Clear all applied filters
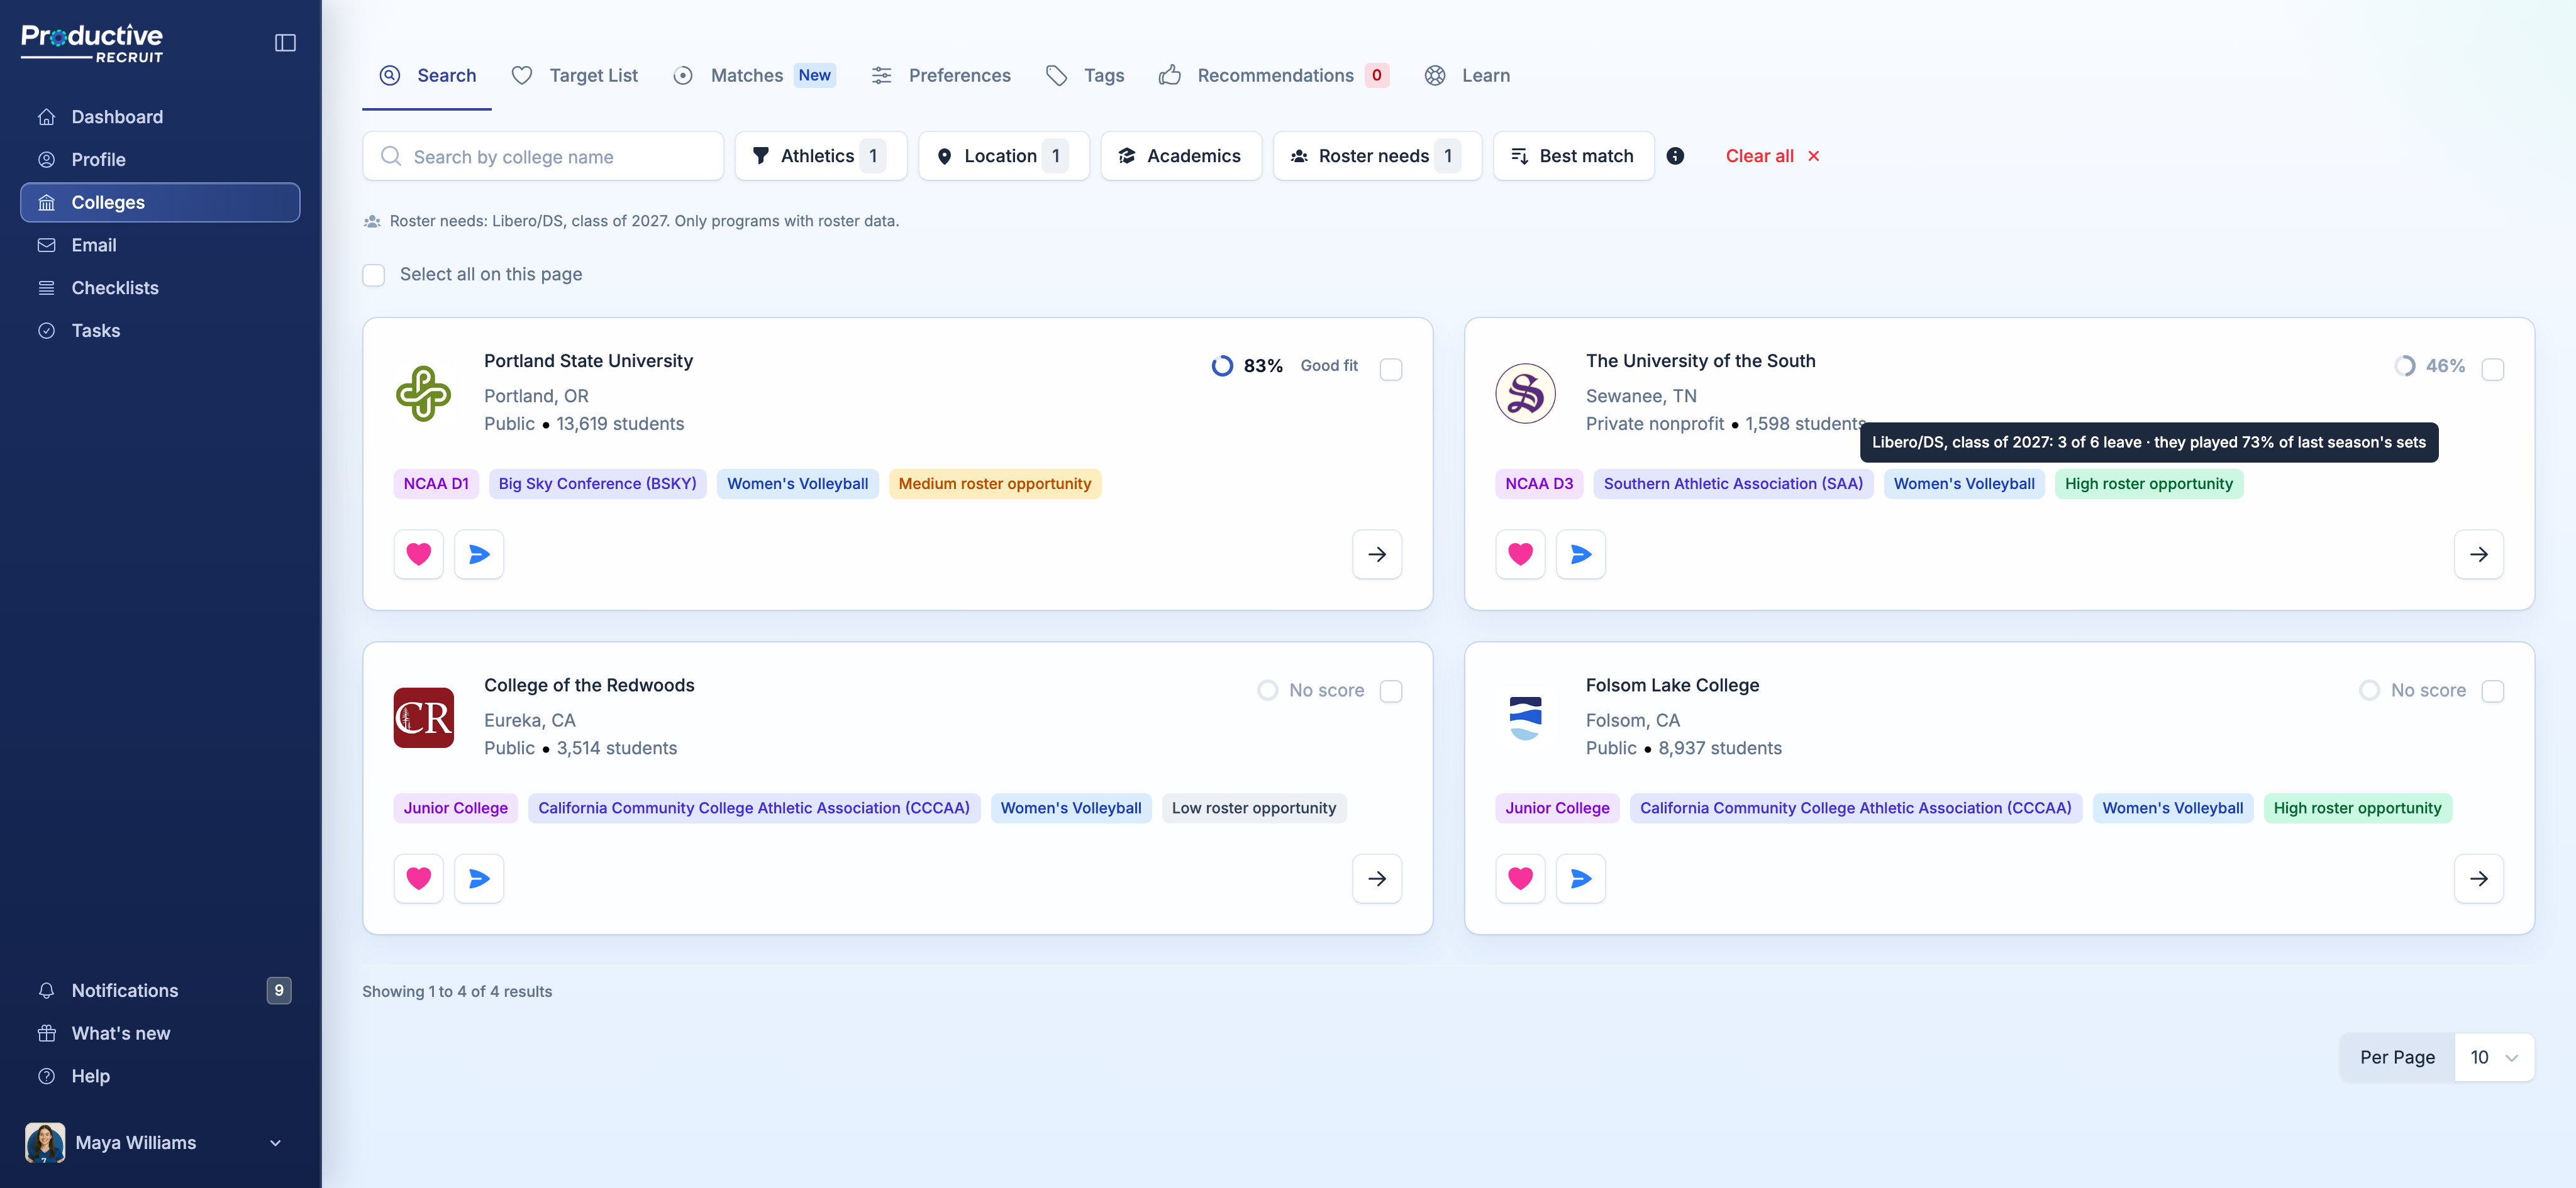The width and height of the screenshot is (2576, 1188). click(x=1772, y=156)
